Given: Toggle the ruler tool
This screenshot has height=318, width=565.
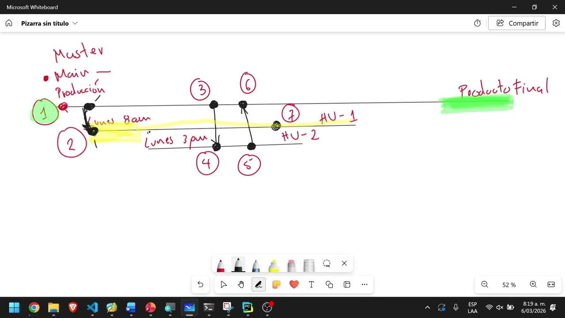Looking at the screenshot, I should (309, 265).
